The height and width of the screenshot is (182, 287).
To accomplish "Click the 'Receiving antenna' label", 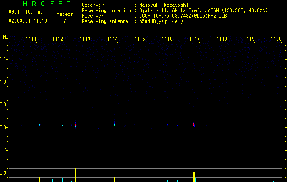I will pos(105,21).
